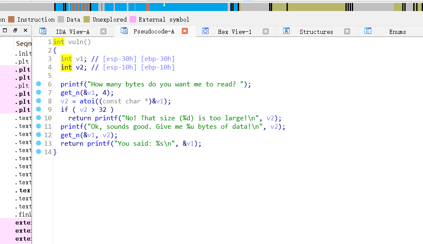Select the Pseudocode-A tab
This screenshot has width=423, height=244.
154,31
